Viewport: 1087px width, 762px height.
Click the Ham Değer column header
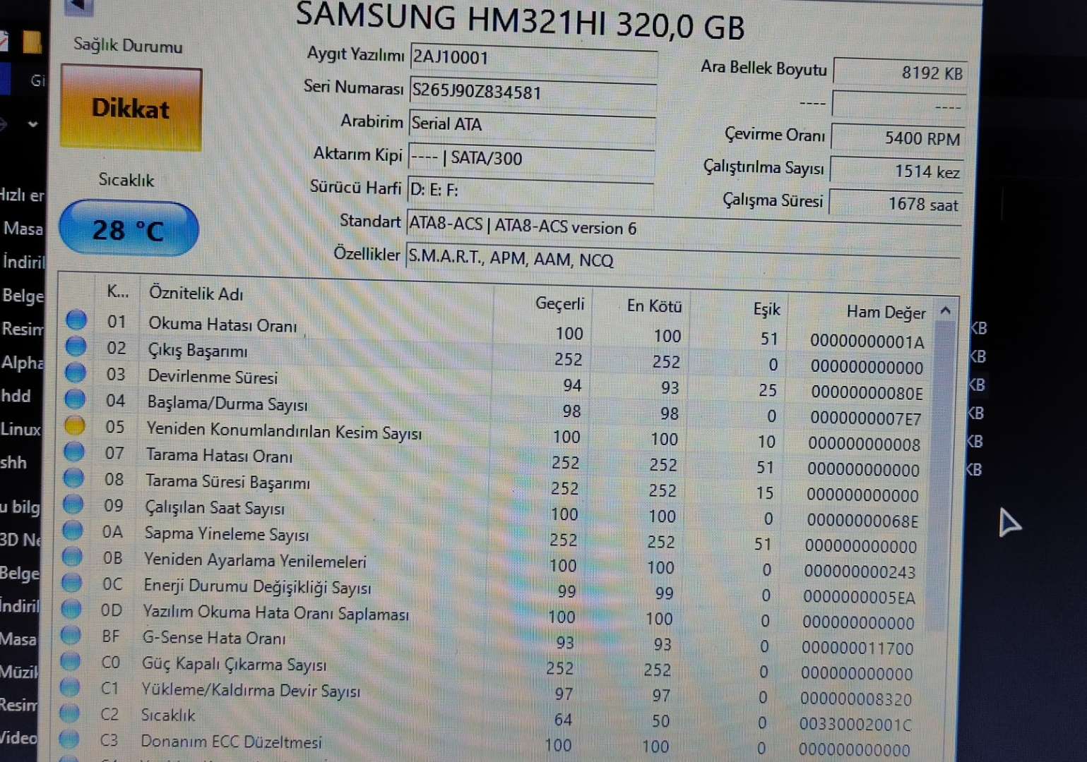[886, 312]
